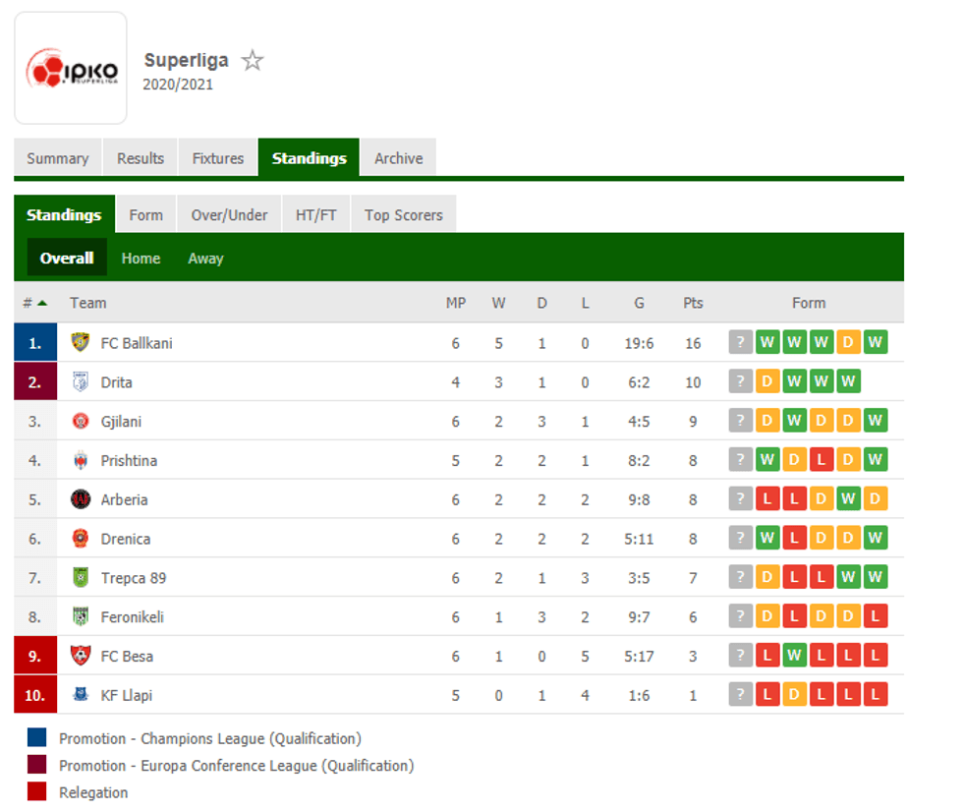Click Drenica's most recent green W form box
Viewport: 963px width, 812px height.
coord(876,539)
